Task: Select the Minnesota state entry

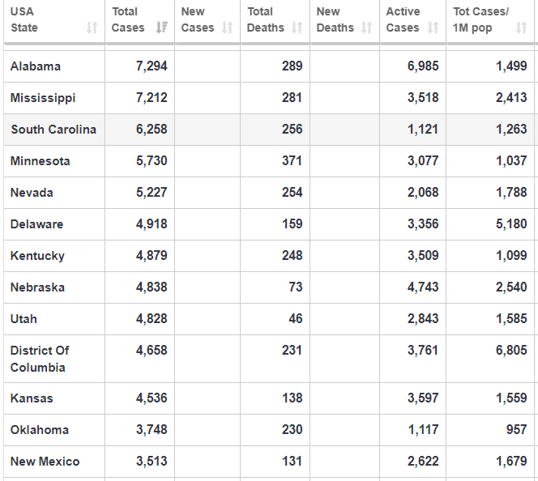Action: tap(41, 161)
